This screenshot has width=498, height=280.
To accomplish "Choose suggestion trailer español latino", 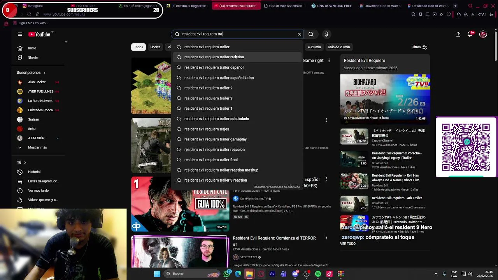I will tap(237, 78).
